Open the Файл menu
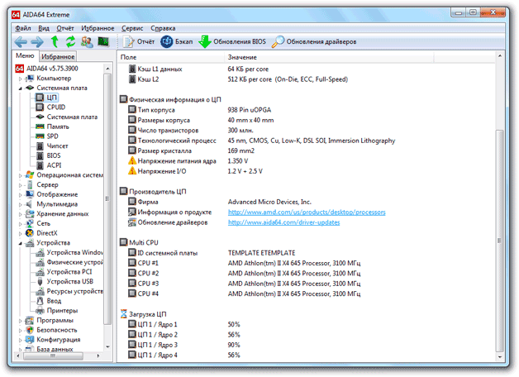Screen dimensions: 519x377 point(23,28)
